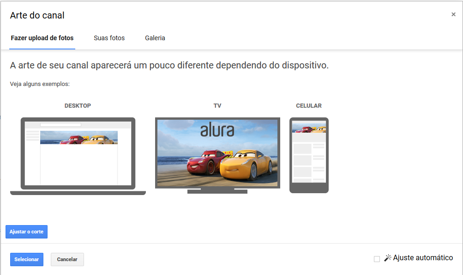Confirm with the Selecionar button
Screen dimensions: 463x275
pos(27,259)
